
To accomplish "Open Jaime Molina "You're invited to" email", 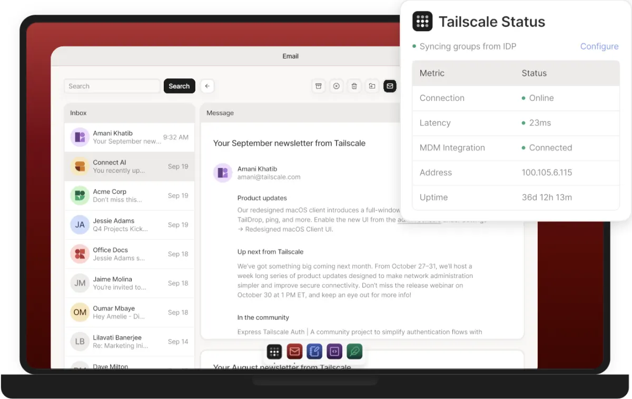I will 130,283.
